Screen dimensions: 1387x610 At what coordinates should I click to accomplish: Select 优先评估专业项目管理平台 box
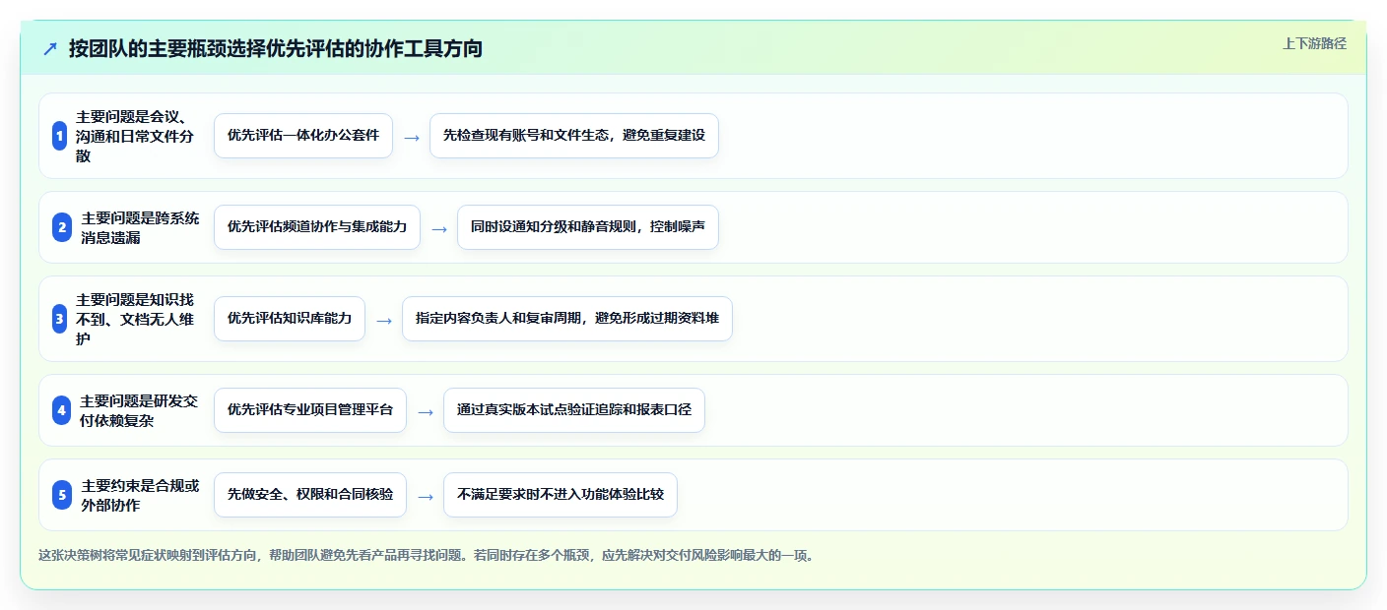point(310,410)
